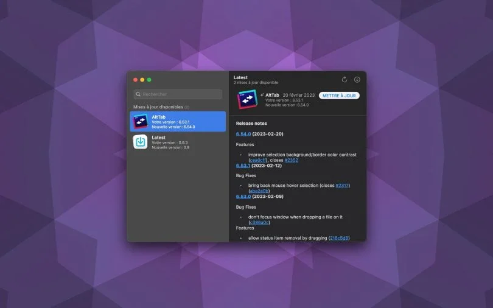This screenshot has height=308, width=493.
Task: Close the window with red button
Action: coord(136,80)
